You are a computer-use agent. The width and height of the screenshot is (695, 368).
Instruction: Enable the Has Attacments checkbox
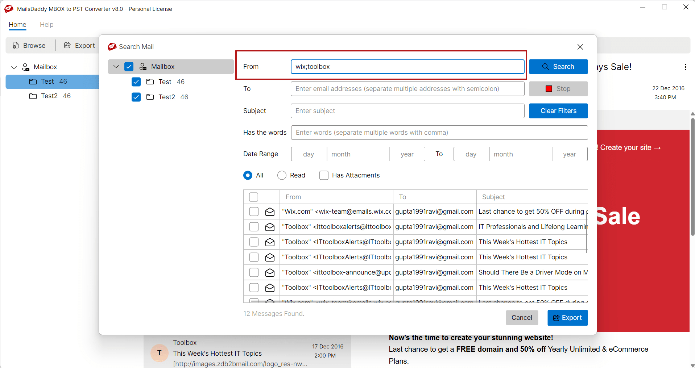pos(324,175)
